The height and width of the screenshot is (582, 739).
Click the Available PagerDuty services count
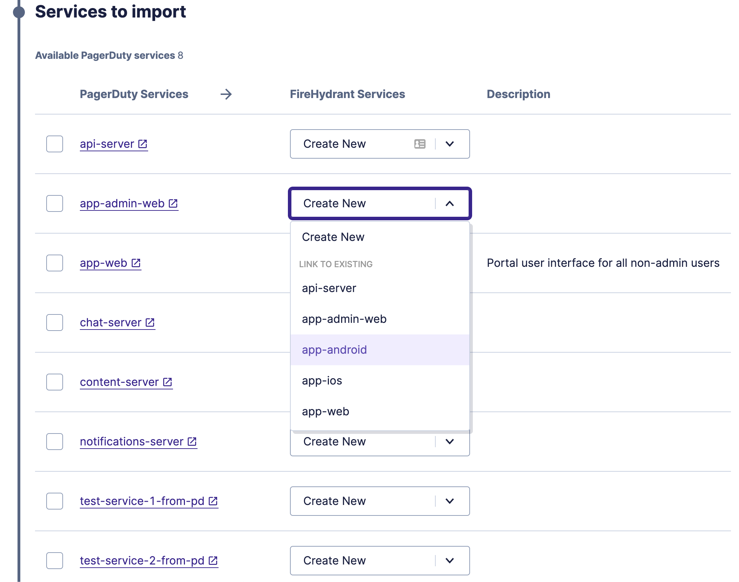coord(180,55)
